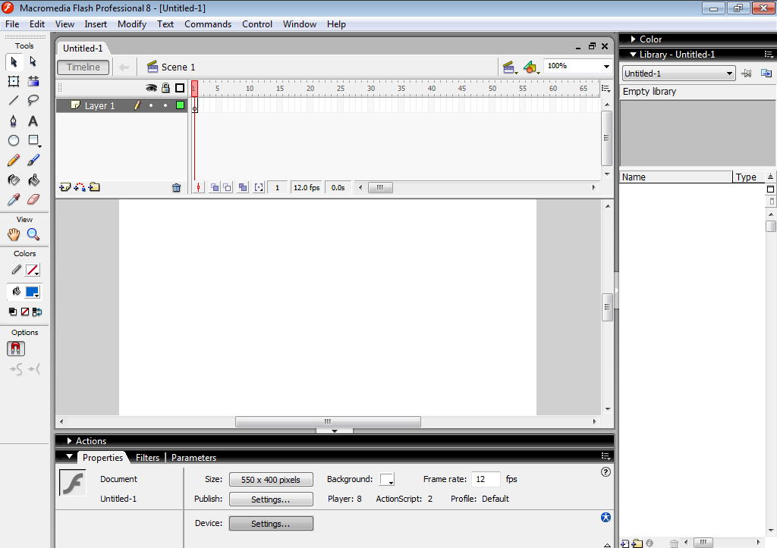Screen dimensions: 777x548
Task: Open the Modify menu
Action: point(132,24)
